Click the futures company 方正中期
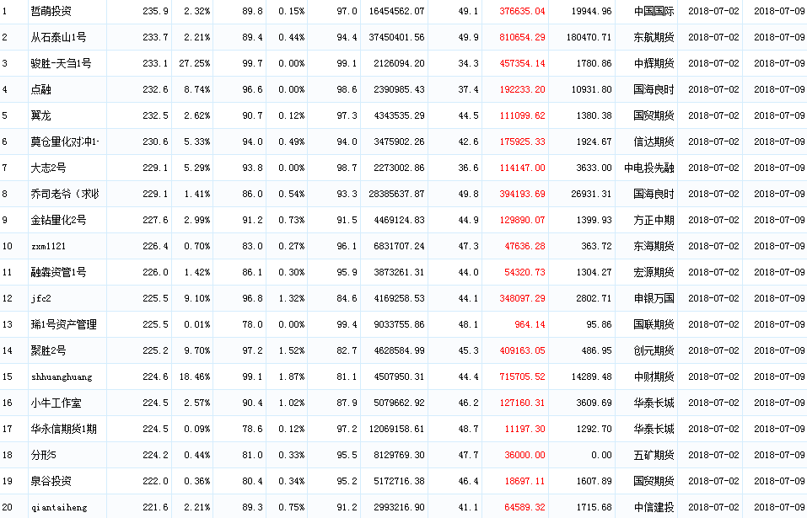This screenshot has height=518, width=807. (654, 220)
